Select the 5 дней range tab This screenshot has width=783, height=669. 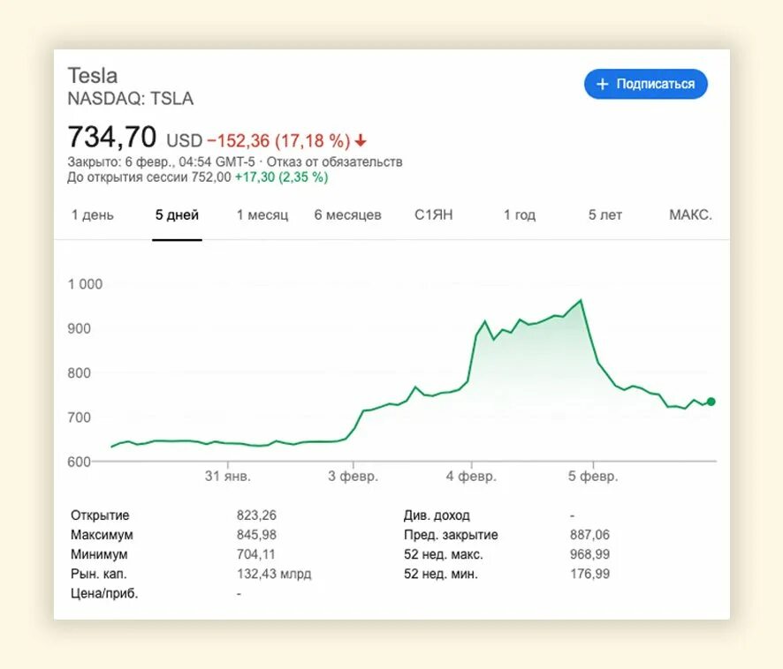pos(177,215)
